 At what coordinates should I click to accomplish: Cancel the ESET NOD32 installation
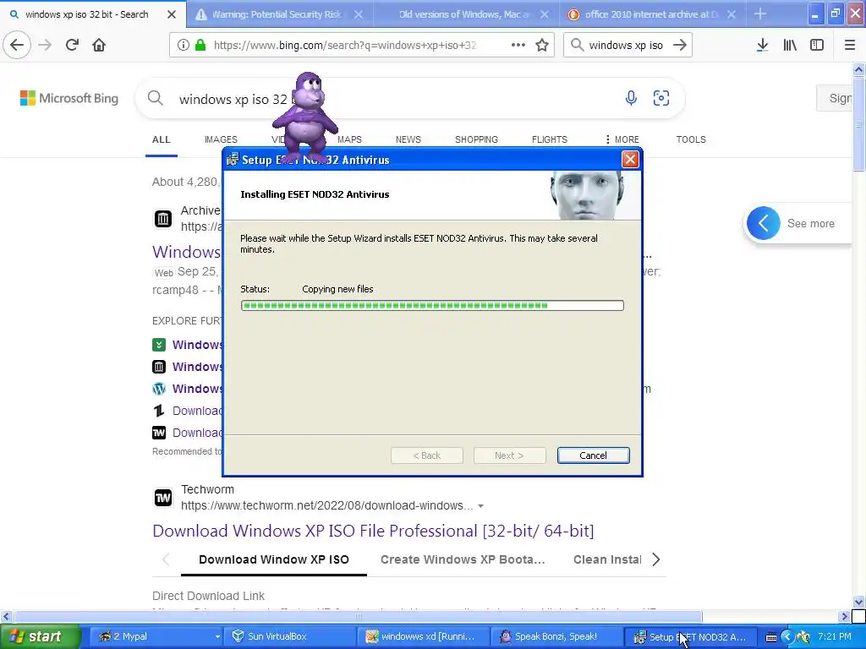[x=593, y=455]
